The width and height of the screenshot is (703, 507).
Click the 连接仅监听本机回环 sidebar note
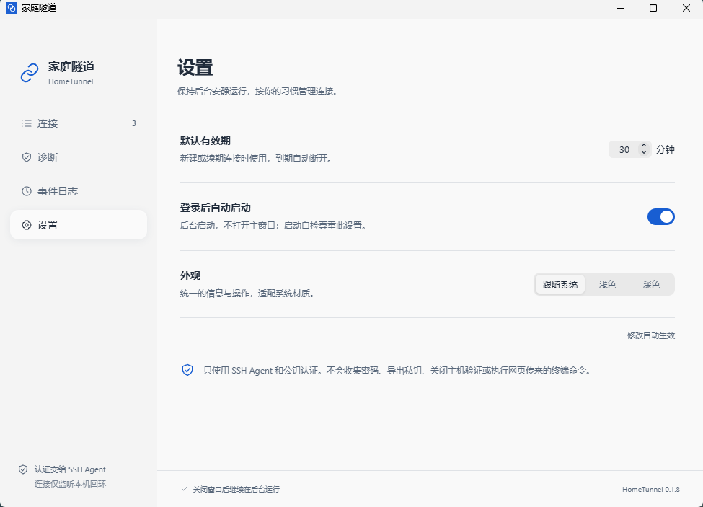[71, 484]
